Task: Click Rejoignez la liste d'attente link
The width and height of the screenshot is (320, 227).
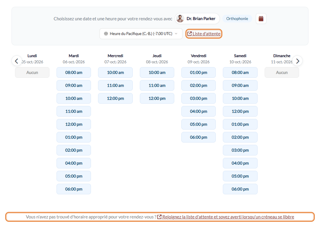Action: (x=226, y=217)
